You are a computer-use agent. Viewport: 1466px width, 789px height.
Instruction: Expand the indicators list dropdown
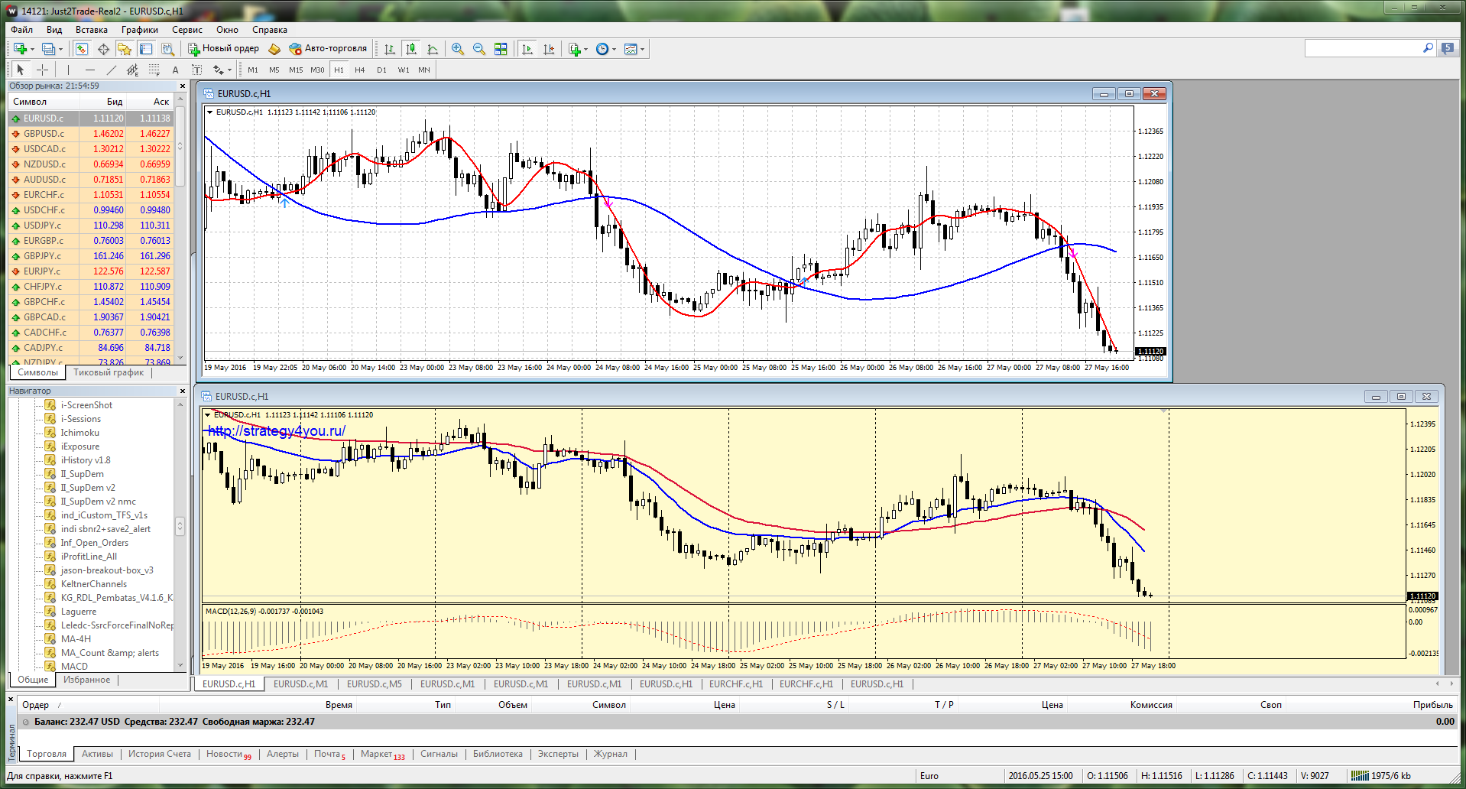coord(585,49)
